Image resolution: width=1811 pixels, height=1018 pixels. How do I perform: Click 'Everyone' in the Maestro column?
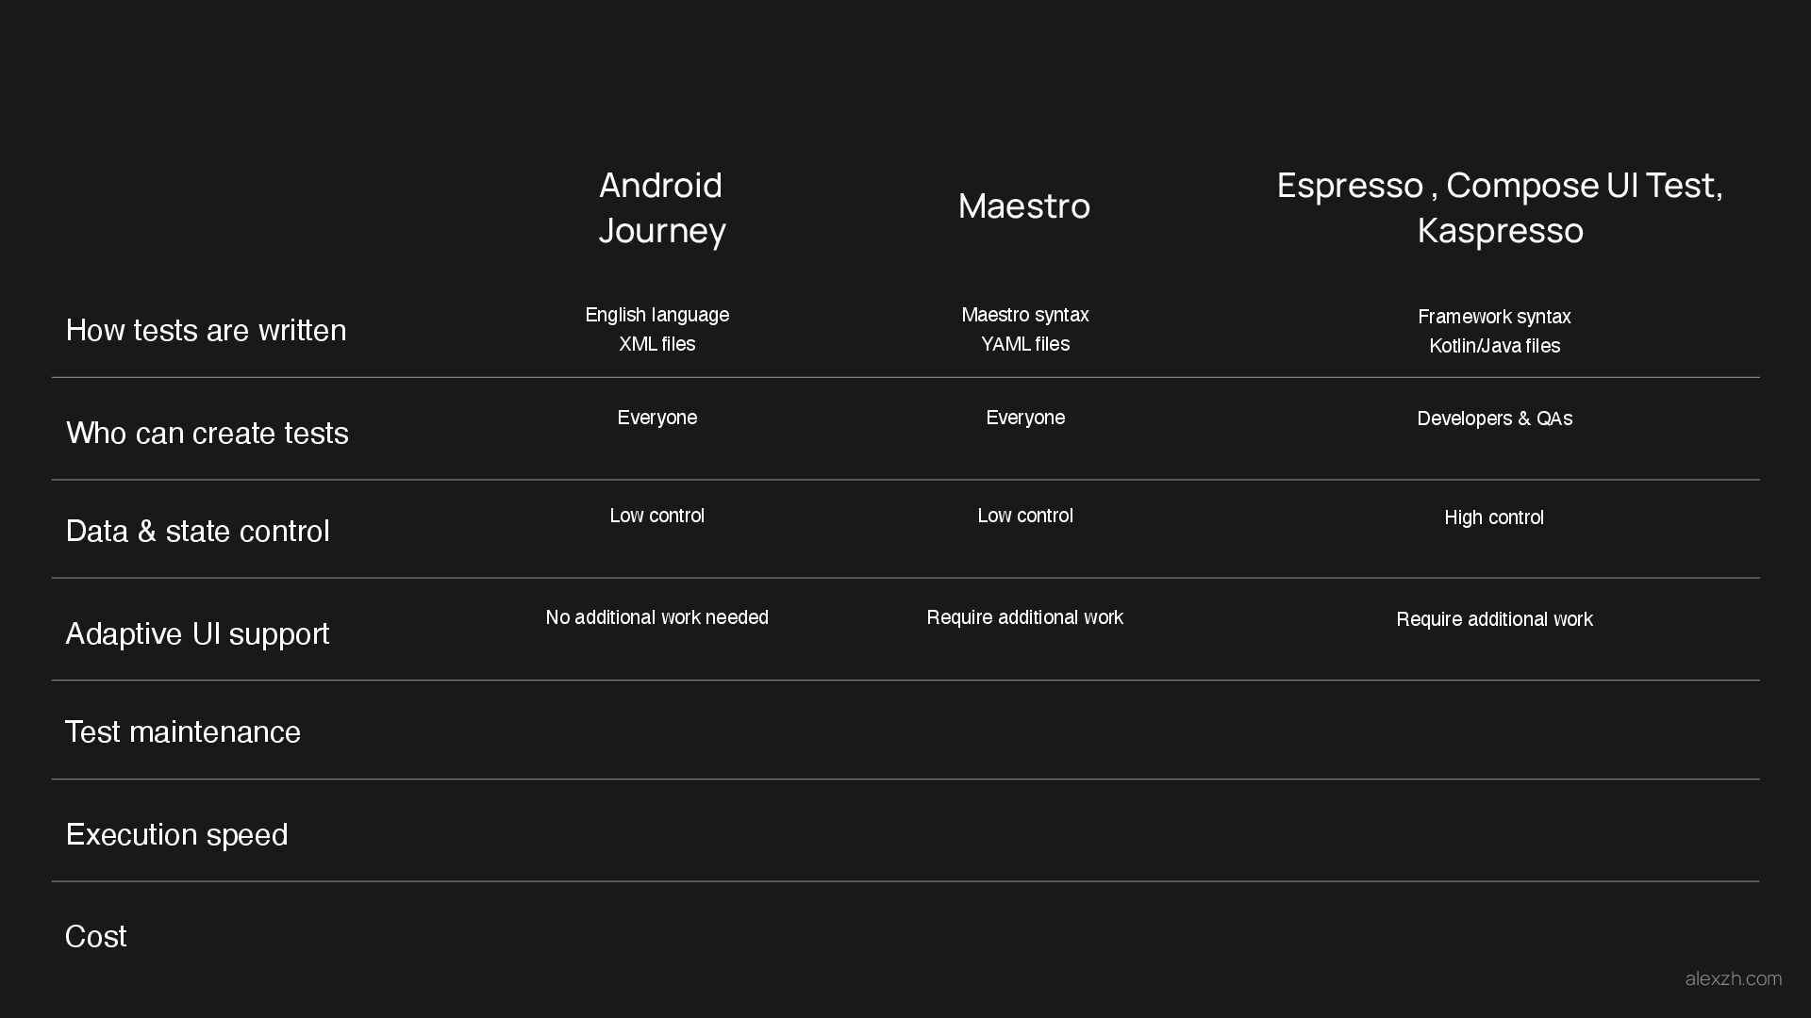1025,418
